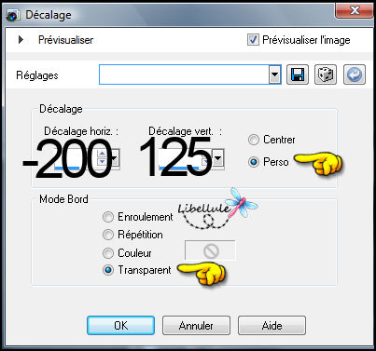Toggle the Prévisualiser l'image checkbox

(253, 40)
